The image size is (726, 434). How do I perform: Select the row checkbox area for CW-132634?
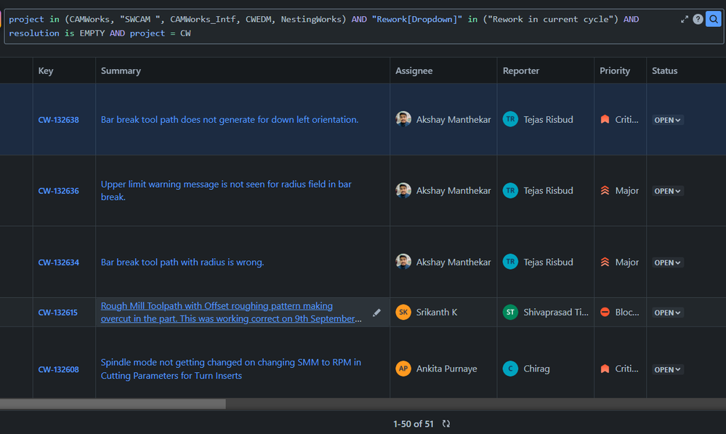[x=16, y=262]
